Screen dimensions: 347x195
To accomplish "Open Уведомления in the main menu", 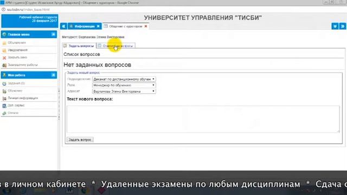I will tap(18, 50).
